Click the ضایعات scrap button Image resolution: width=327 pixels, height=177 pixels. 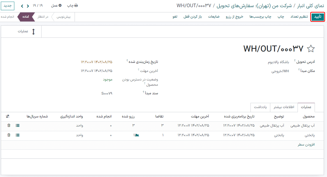[x=214, y=17]
